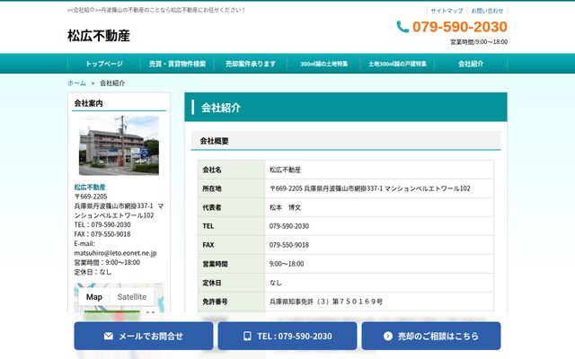This screenshot has height=359, width=575.
Task: Click the envelope icon on mail button
Action: pyautogui.click(x=109, y=336)
